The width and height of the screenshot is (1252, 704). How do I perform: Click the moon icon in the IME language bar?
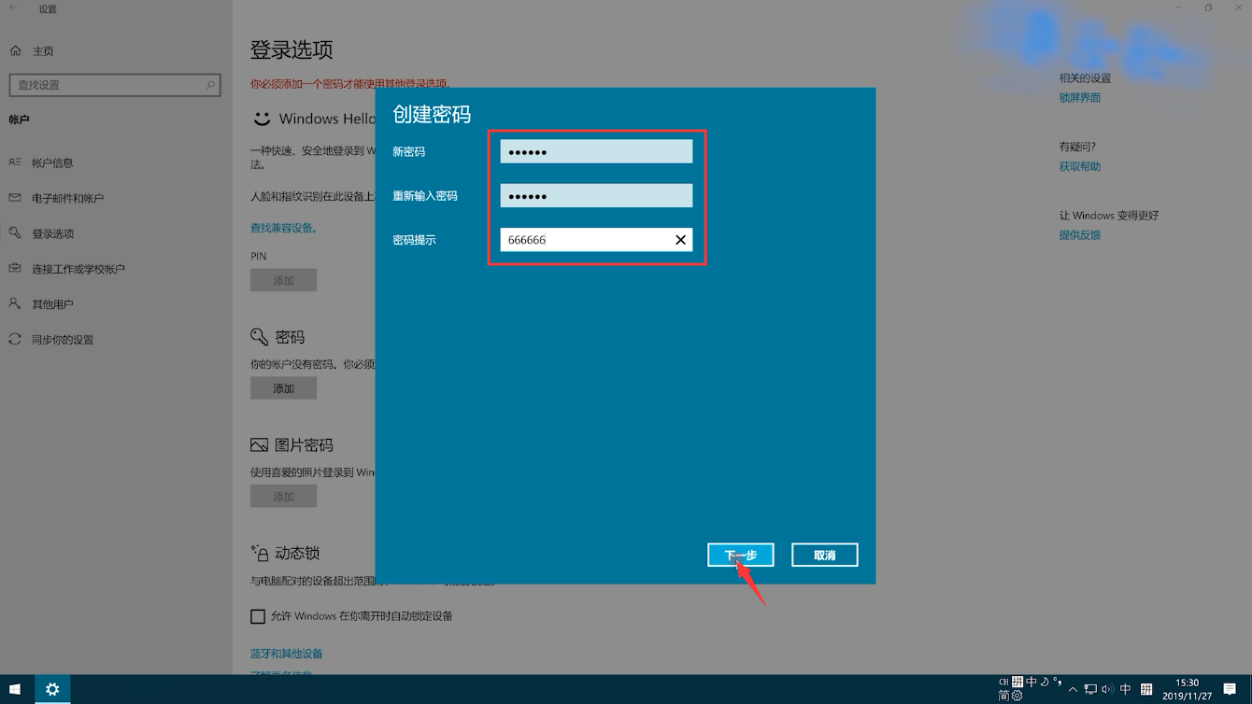[1045, 682]
